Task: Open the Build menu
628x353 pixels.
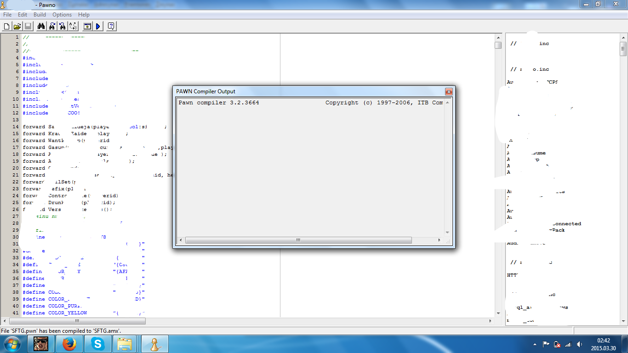Action: pos(40,15)
